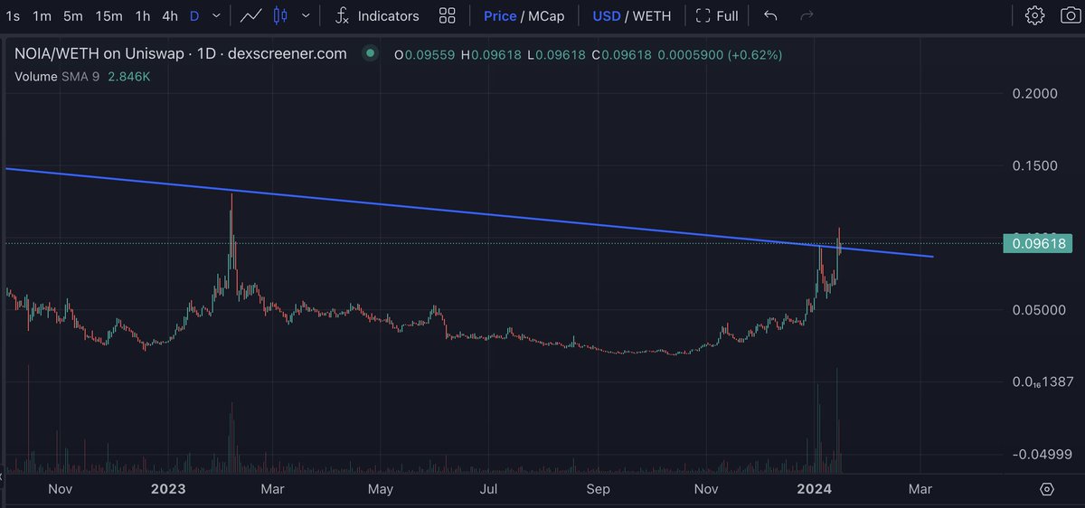Viewport: 1085px width, 508px height.
Task: Open chart settings gear
Action: pos(1035,15)
